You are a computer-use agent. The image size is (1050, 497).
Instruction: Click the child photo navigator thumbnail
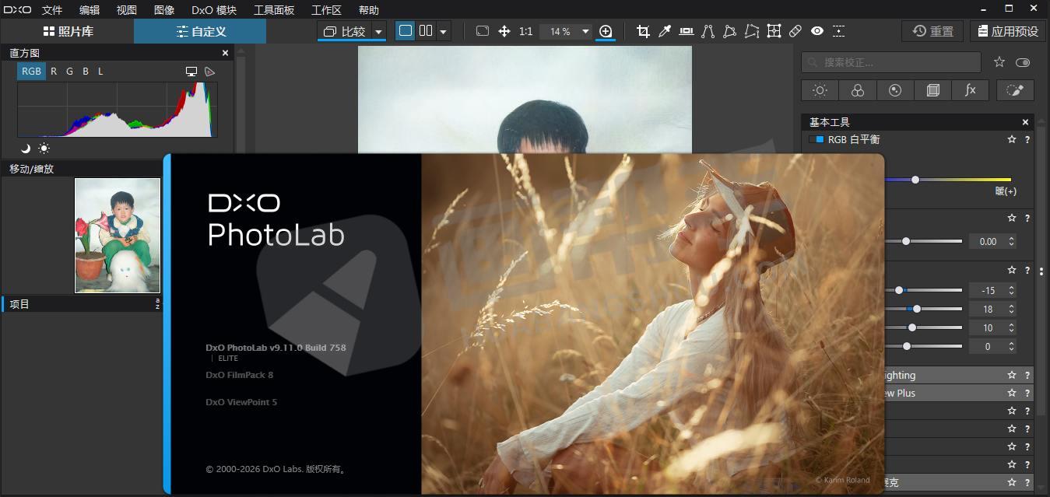tap(118, 236)
